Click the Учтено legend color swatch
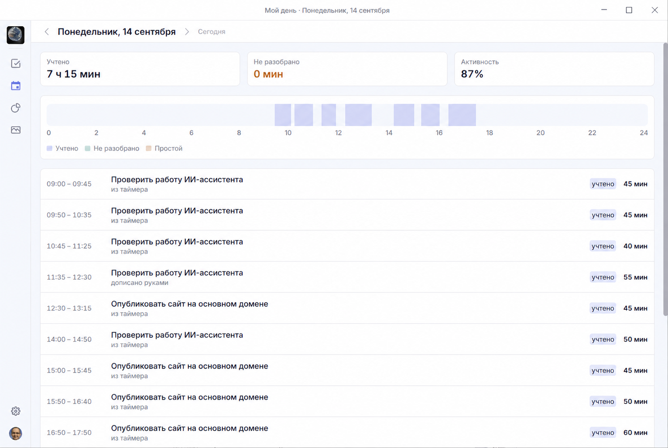 [49, 148]
